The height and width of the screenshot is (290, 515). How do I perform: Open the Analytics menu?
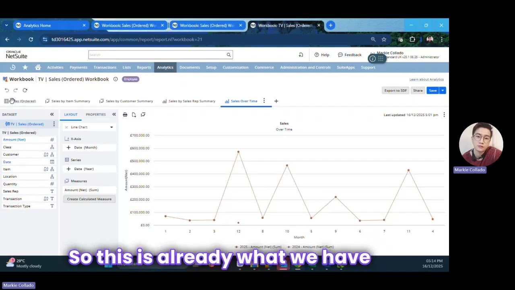(x=165, y=67)
